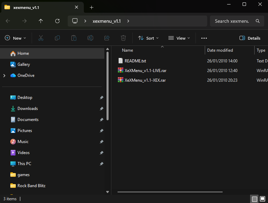Close the xexmenu_v1.1 tab

click(76, 7)
